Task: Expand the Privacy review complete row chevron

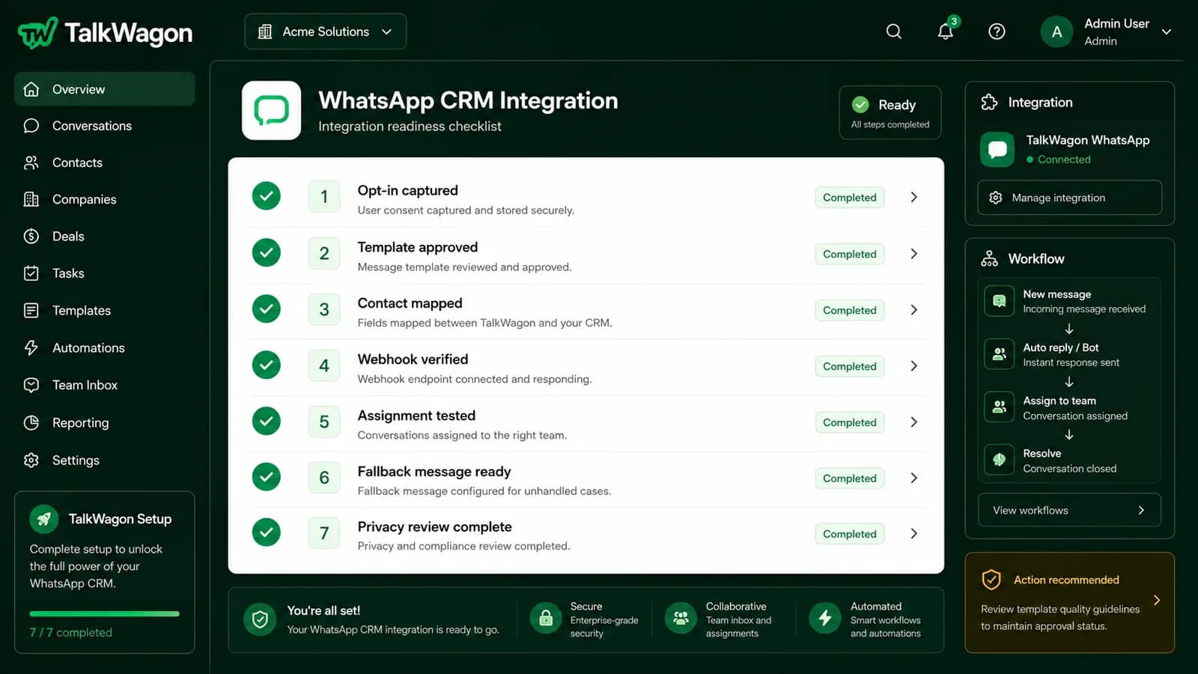Action: (x=913, y=533)
